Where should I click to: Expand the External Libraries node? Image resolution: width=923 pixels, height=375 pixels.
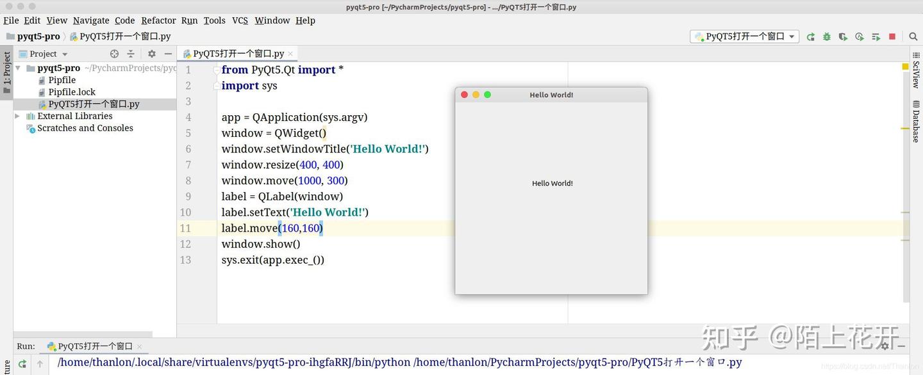click(x=17, y=116)
